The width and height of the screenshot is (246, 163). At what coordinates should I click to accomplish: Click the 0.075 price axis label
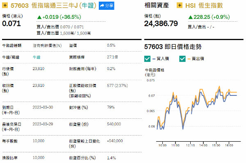150,80
